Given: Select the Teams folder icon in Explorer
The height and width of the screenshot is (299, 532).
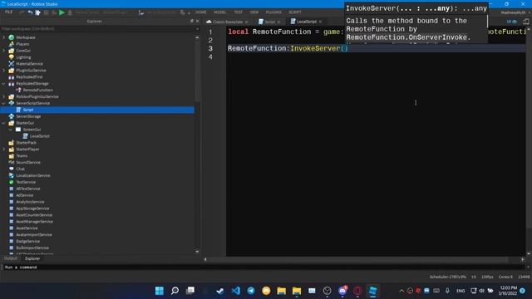Looking at the screenshot, I should (x=12, y=155).
